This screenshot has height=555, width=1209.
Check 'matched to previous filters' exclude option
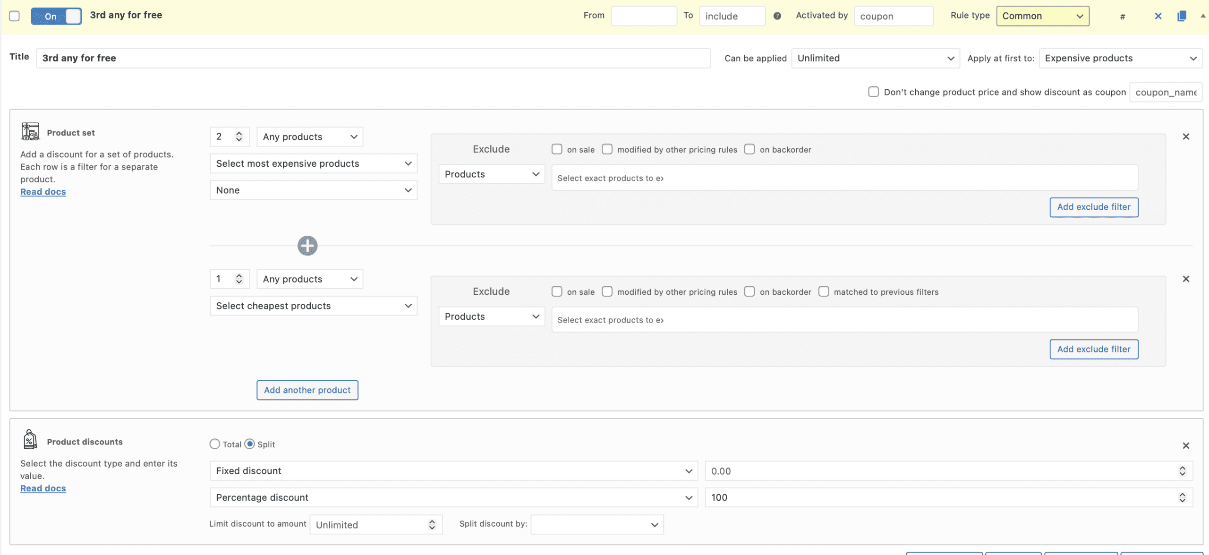tap(824, 291)
